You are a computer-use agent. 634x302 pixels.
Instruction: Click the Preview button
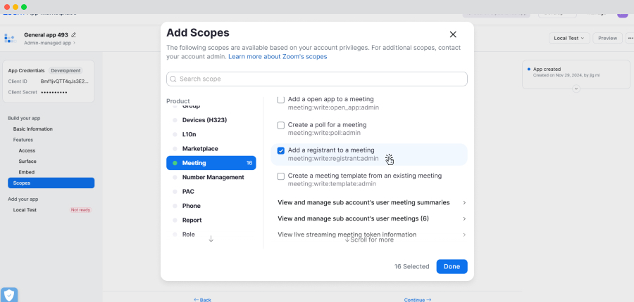point(607,39)
